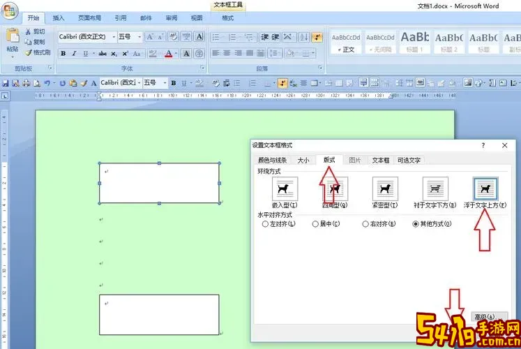Click center alignment in ribbon
Screen dimensions: 521x349
[227, 53]
